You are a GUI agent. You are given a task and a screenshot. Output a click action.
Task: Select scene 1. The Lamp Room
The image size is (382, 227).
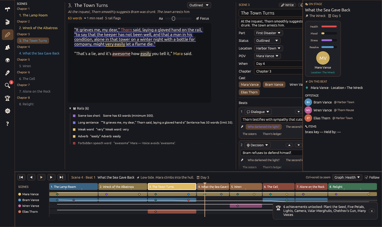pos(33,15)
